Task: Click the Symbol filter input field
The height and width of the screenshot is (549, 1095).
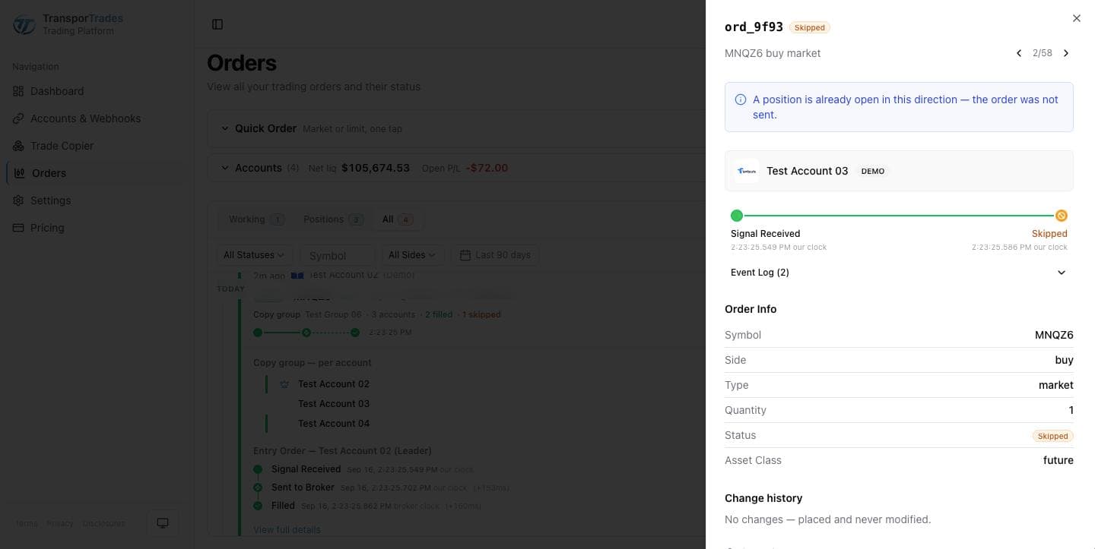Action: tap(337, 255)
